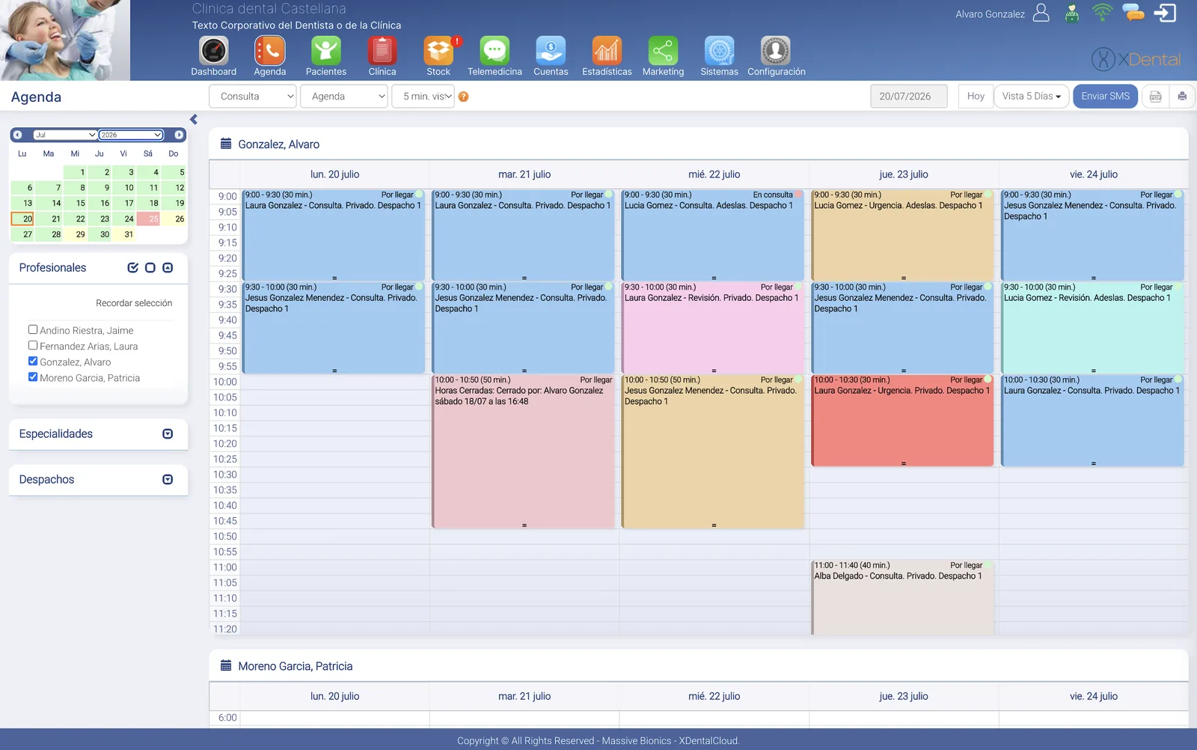
Task: Open the Telemedicina chat icon
Action: pyautogui.click(x=495, y=51)
